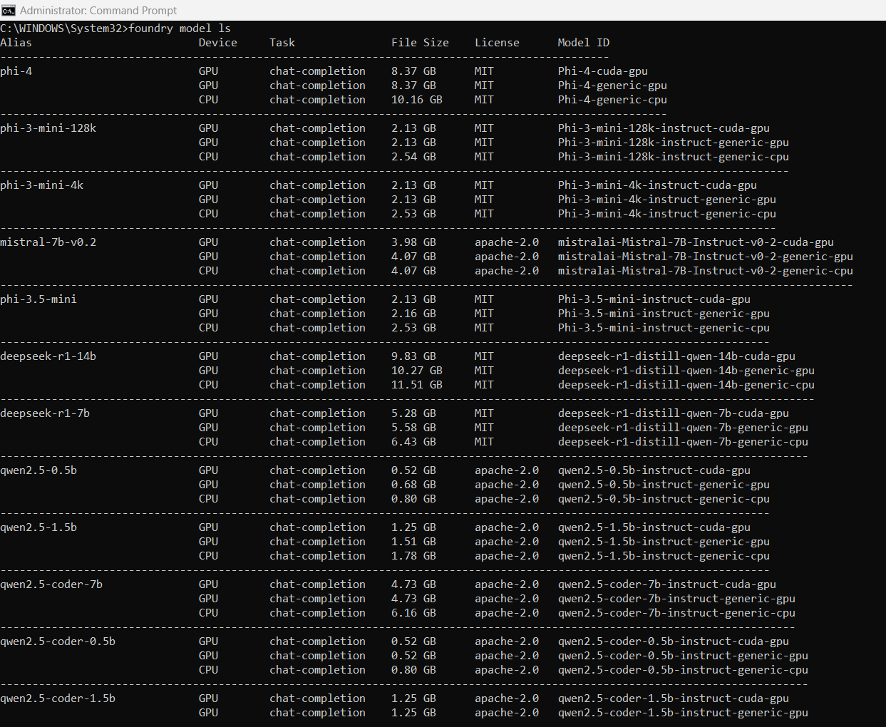Click 'mistralai-Mistral-7B-Instruct-v0-2-generic-cpu' model ID

706,271
